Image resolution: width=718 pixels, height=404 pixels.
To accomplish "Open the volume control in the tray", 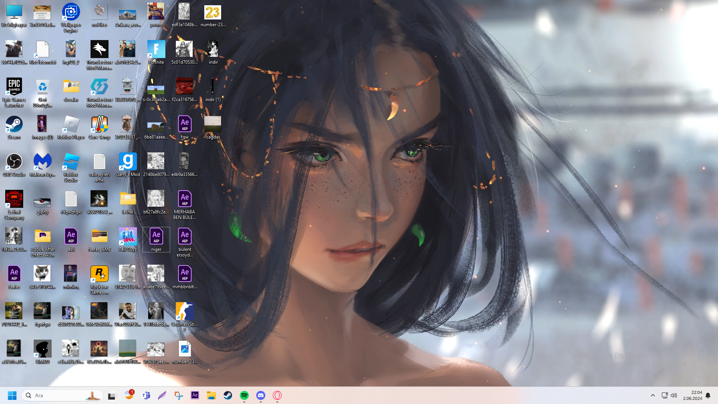I will 674,395.
